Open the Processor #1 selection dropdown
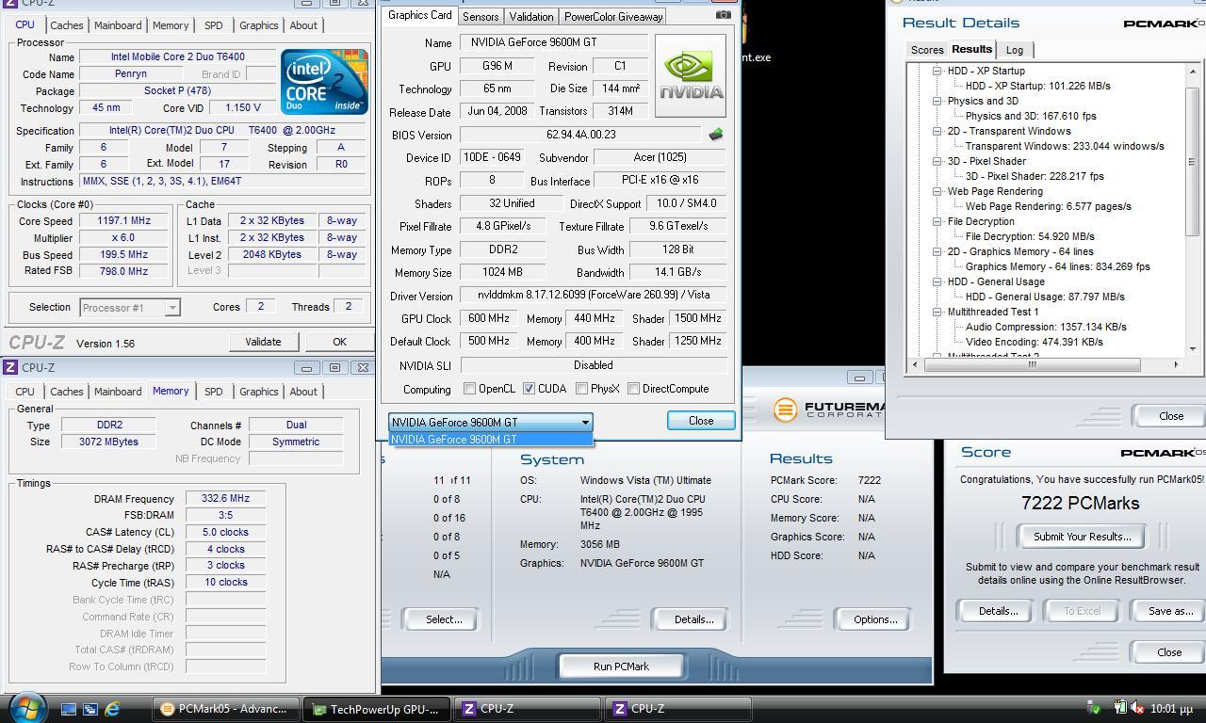The image size is (1206, 723). [x=130, y=308]
